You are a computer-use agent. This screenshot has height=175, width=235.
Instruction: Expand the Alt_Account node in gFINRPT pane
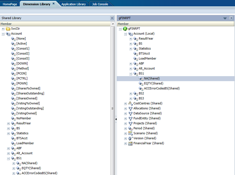131,69
